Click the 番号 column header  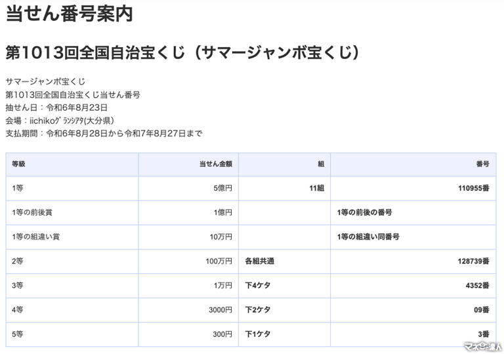tap(483, 164)
